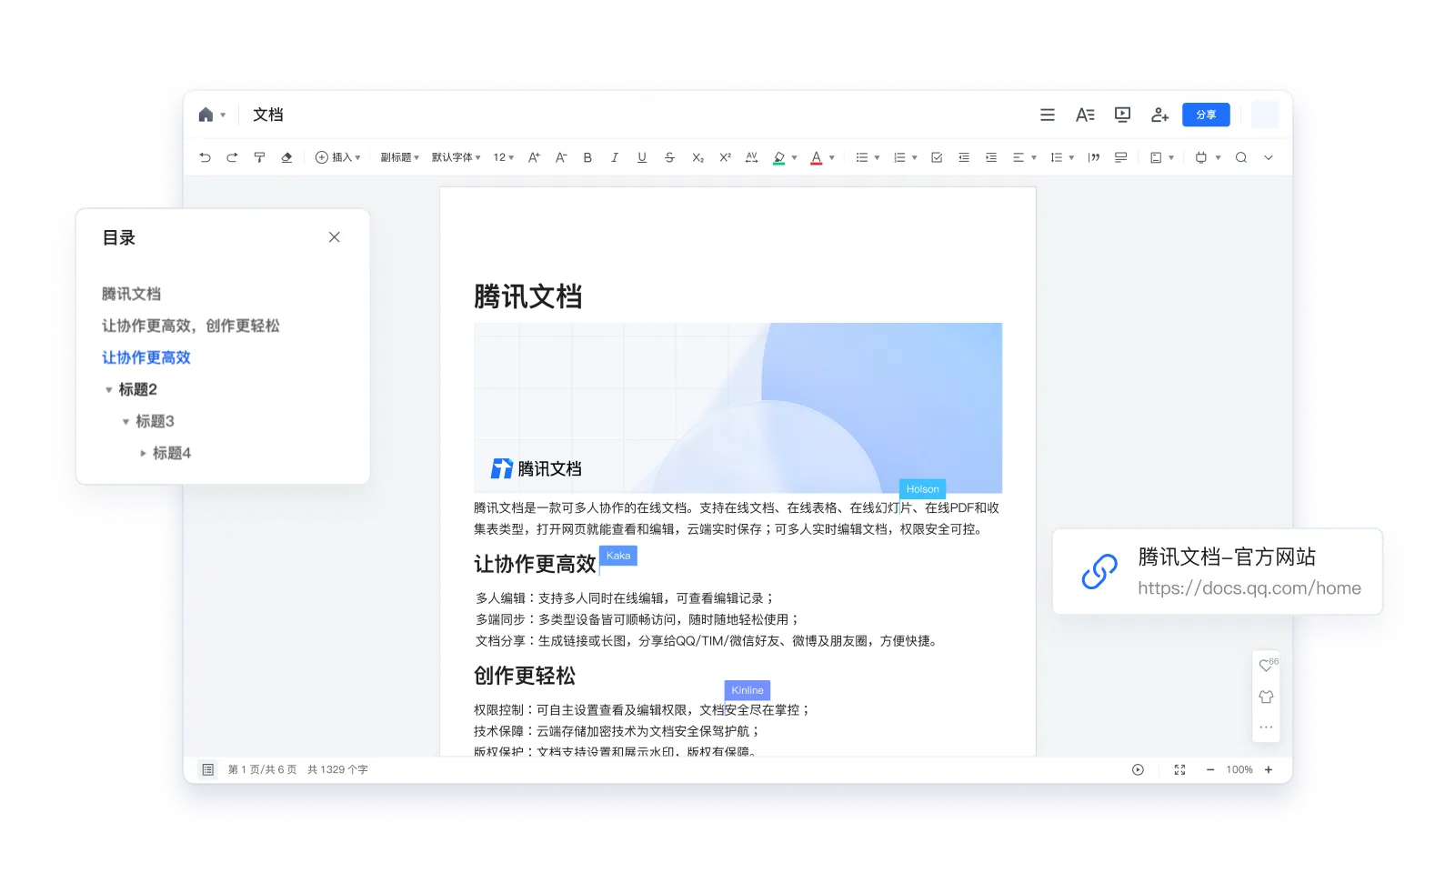1455x873 pixels.
Task: Open the highlight color dropdown arrow
Action: point(795,158)
